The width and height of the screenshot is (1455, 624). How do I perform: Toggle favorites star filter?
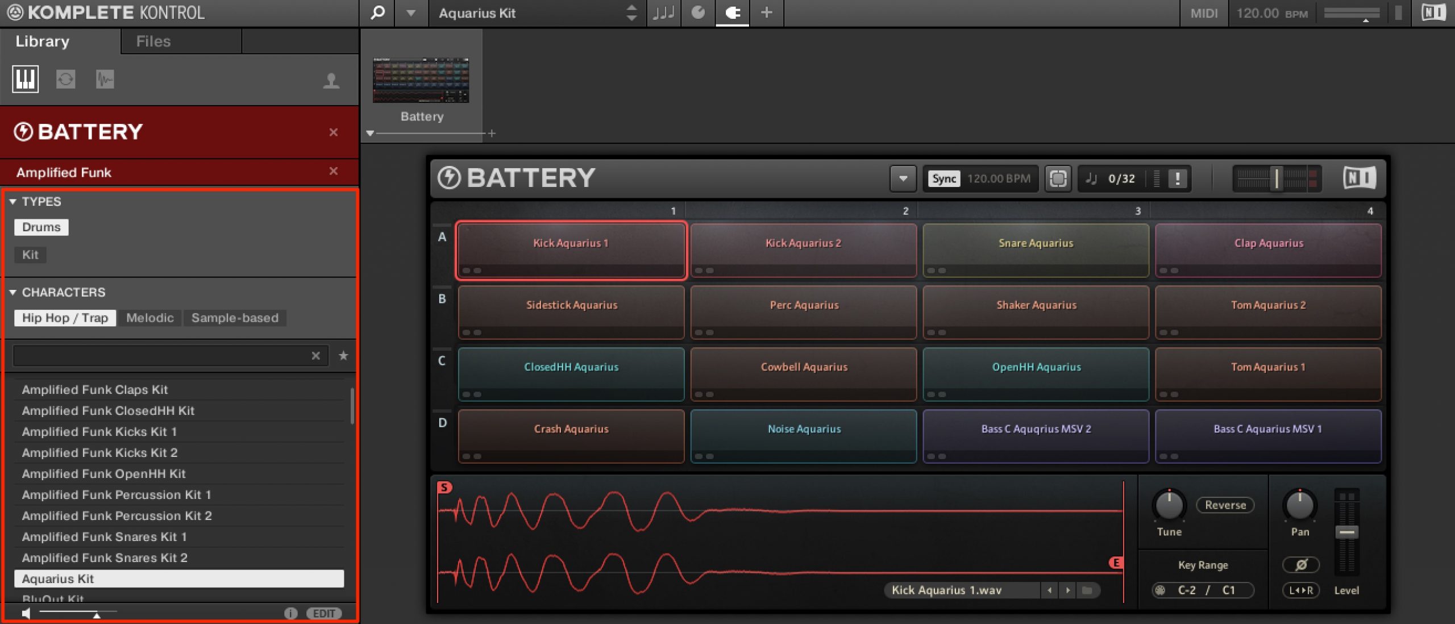point(343,356)
